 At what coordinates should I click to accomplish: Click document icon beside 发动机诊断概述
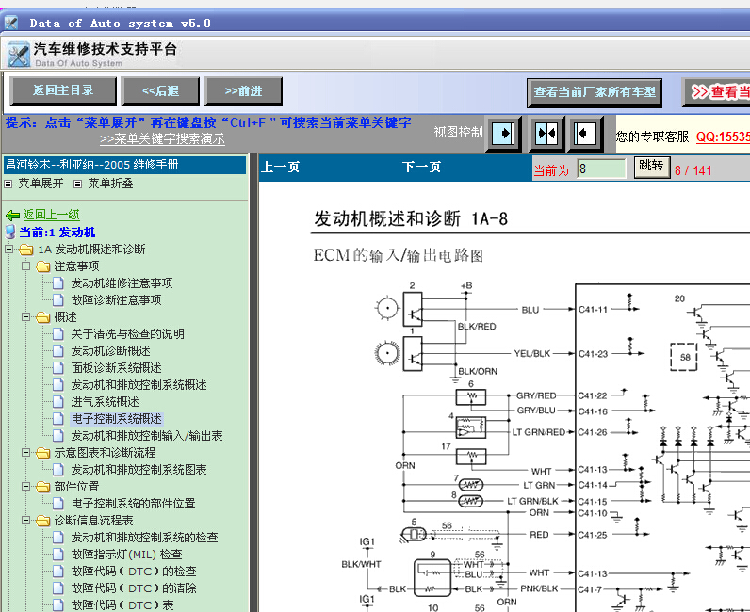[x=60, y=351]
